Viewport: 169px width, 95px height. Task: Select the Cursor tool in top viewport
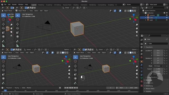[x=18, y=20]
